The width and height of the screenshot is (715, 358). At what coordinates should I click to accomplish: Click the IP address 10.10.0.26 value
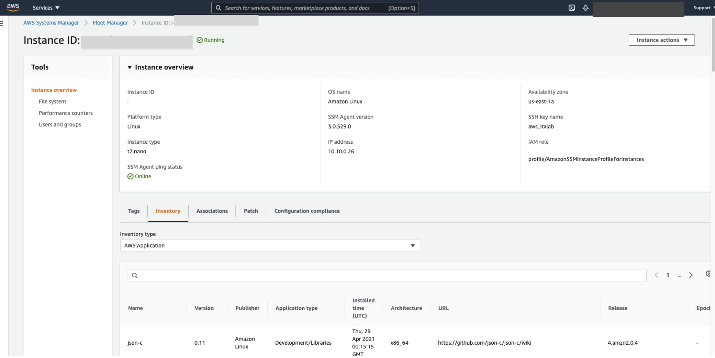point(341,152)
